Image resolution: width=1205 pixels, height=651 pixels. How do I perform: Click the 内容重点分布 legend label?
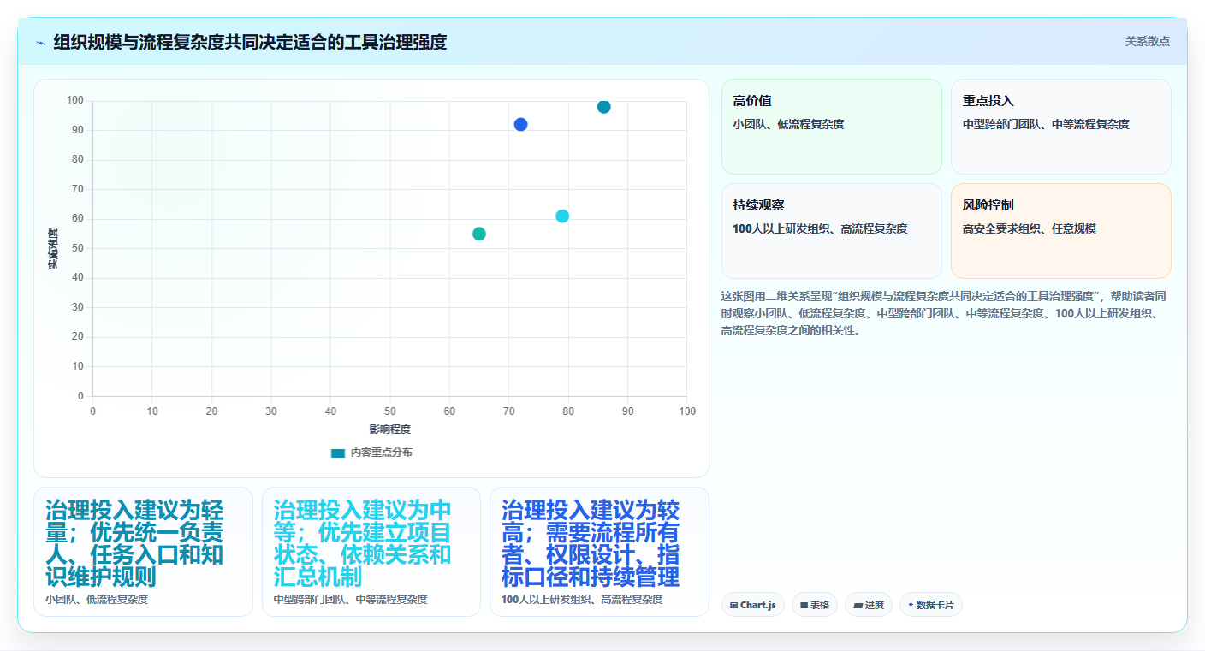point(381,453)
